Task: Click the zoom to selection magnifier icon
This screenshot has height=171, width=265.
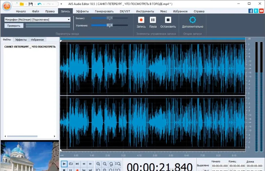Action: 111,164
